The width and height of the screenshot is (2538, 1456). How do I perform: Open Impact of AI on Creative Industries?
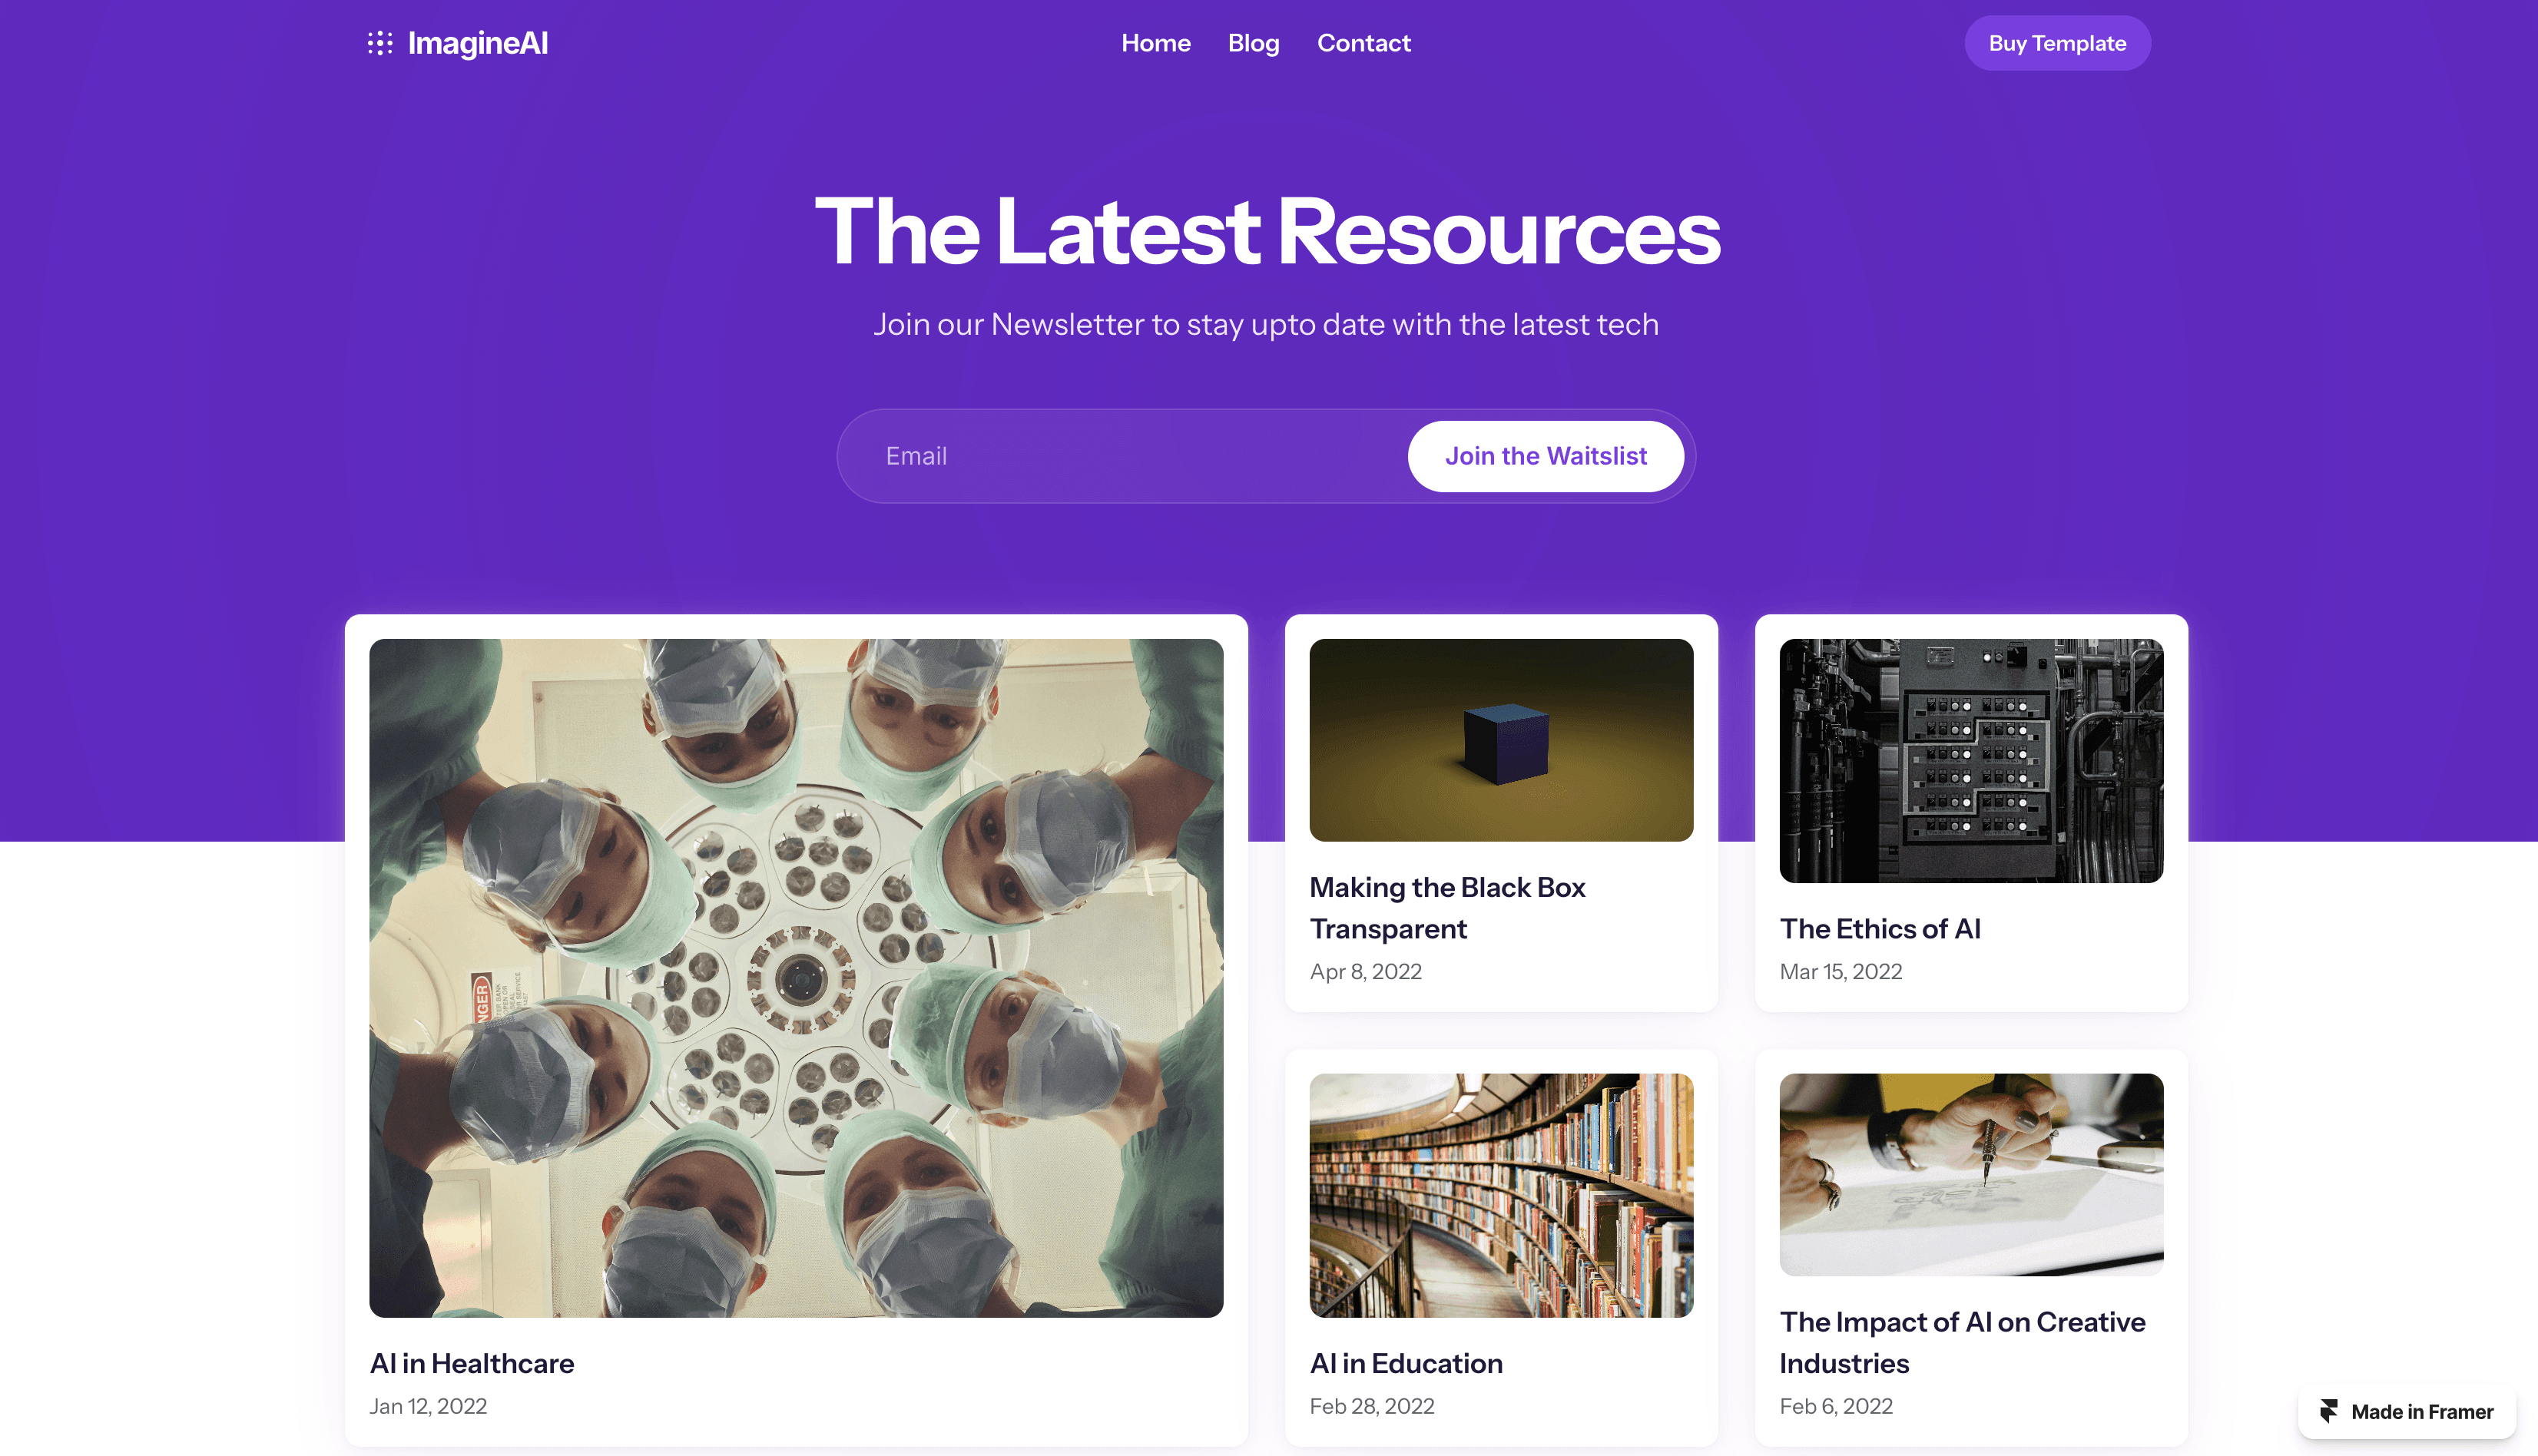pos(1962,1342)
